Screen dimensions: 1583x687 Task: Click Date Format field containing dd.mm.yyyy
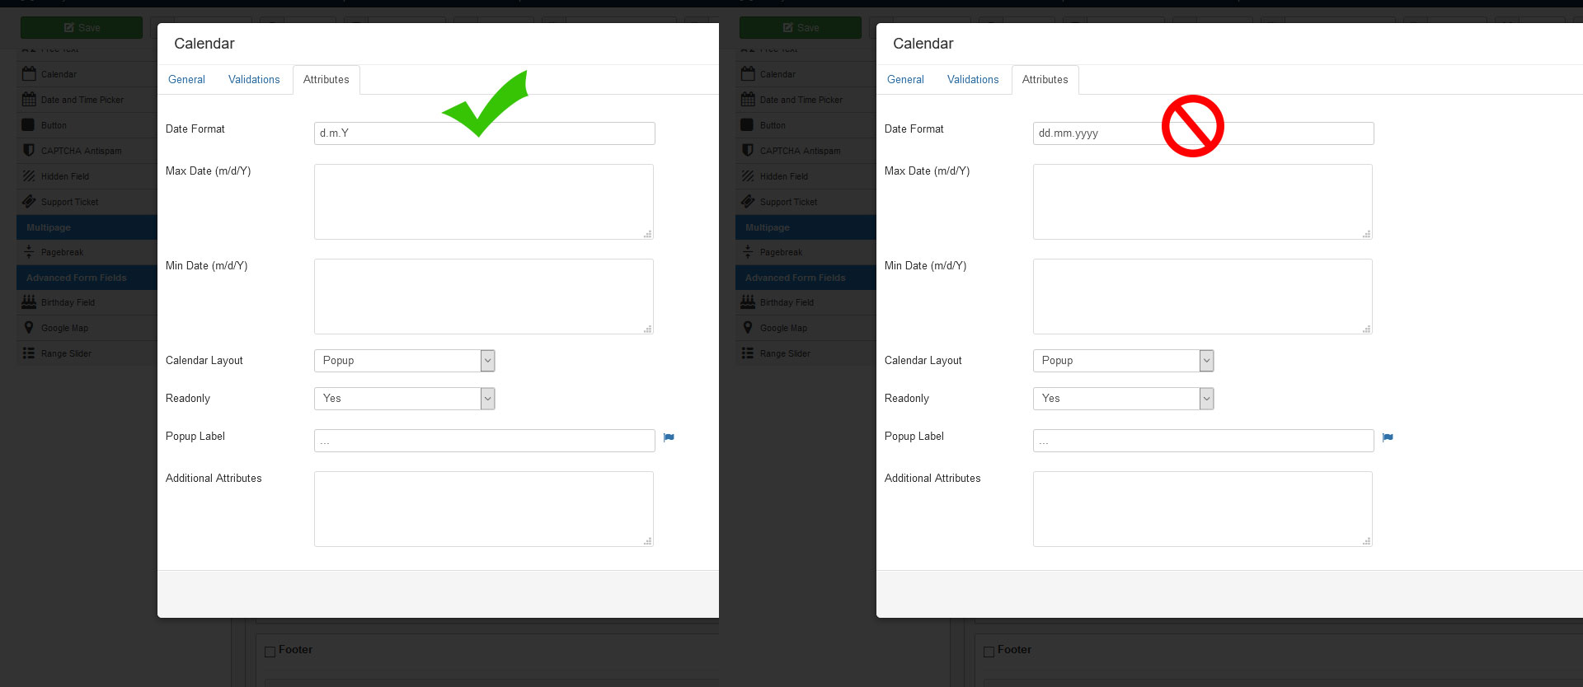tap(1203, 133)
